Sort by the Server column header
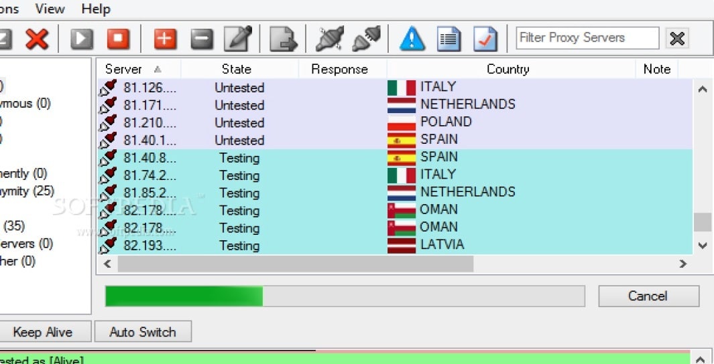Image resolution: width=714 pixels, height=364 pixels. coord(139,69)
